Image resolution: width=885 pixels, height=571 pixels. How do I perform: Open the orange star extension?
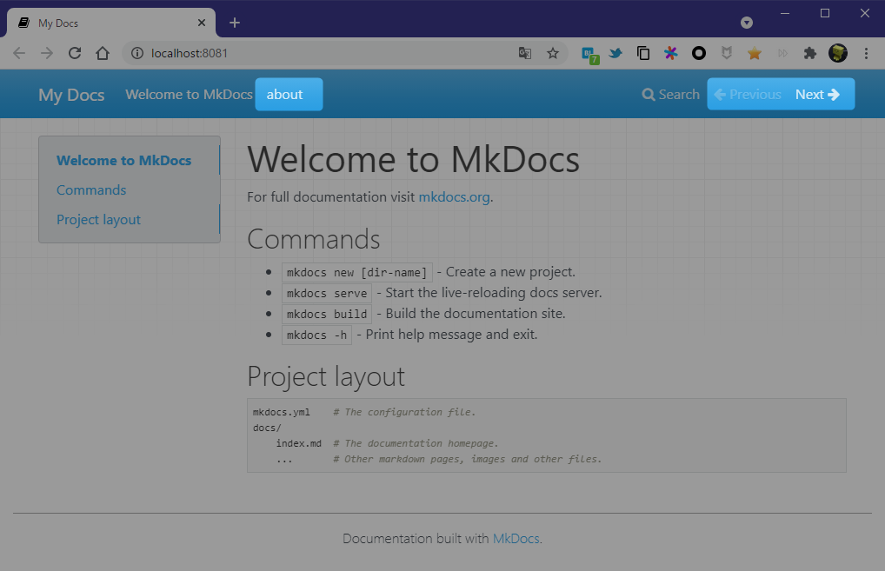click(x=754, y=53)
